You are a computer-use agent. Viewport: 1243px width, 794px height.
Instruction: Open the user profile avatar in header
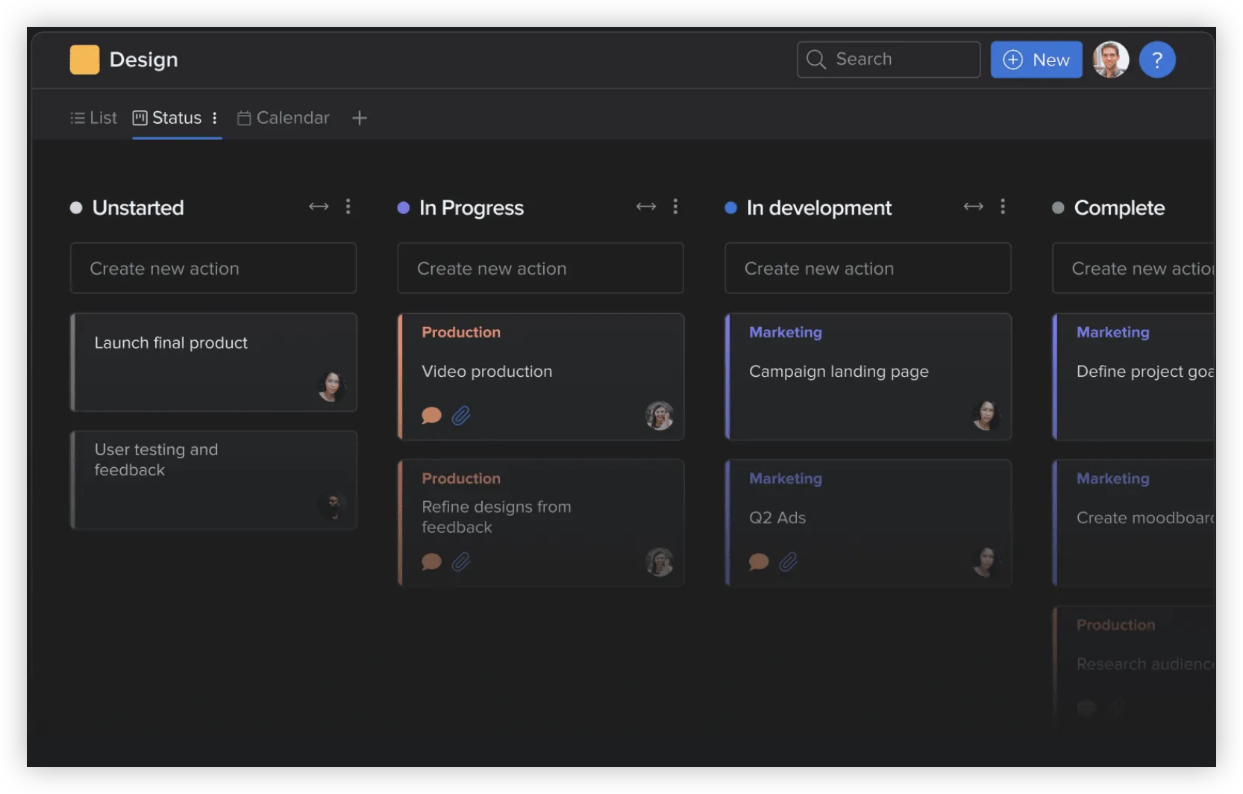pyautogui.click(x=1110, y=60)
